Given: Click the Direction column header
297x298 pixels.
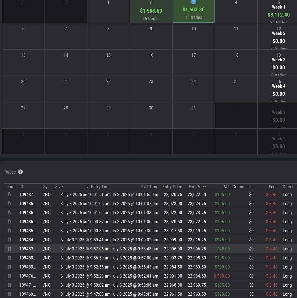Looking at the screenshot, I should [x=289, y=187].
